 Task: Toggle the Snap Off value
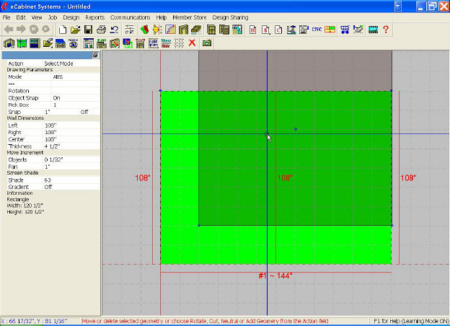pos(84,112)
